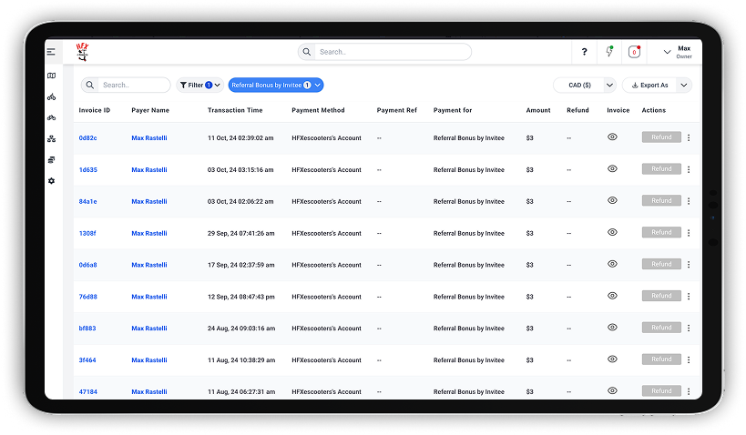Image resolution: width=746 pixels, height=435 pixels.
Task: View invoice eye icon for 3f464
Action: coord(612,359)
